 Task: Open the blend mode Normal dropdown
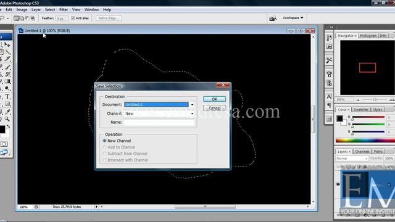tap(352, 158)
